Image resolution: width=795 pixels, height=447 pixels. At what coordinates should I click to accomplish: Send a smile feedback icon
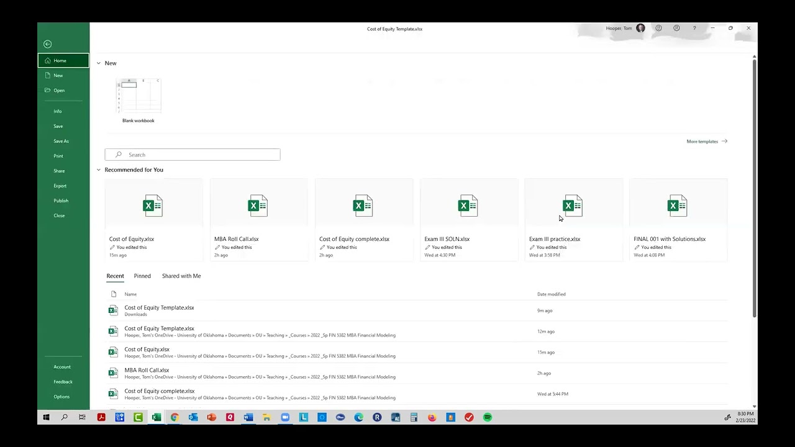click(658, 28)
